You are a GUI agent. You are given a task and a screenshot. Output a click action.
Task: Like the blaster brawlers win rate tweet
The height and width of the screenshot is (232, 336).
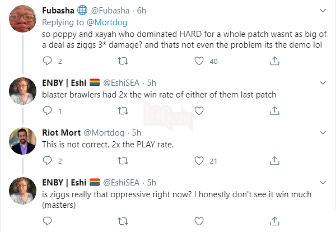coord(198,111)
